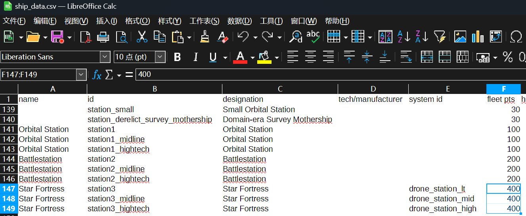Click the Clone Formatting paintbrush icon

click(205, 37)
